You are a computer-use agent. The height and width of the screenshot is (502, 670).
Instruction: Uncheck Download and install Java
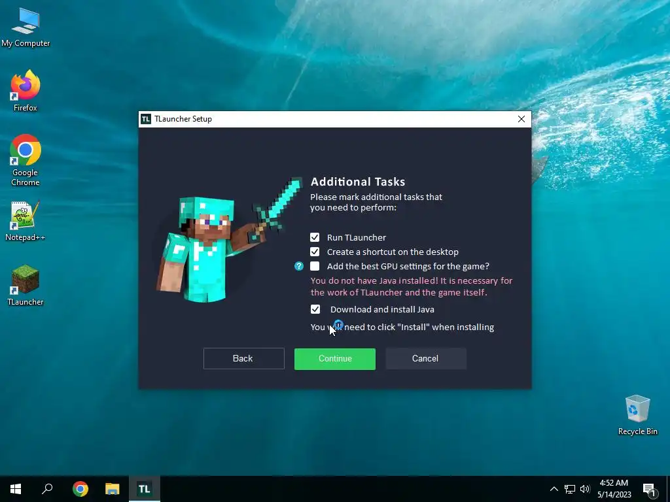pyautogui.click(x=315, y=309)
